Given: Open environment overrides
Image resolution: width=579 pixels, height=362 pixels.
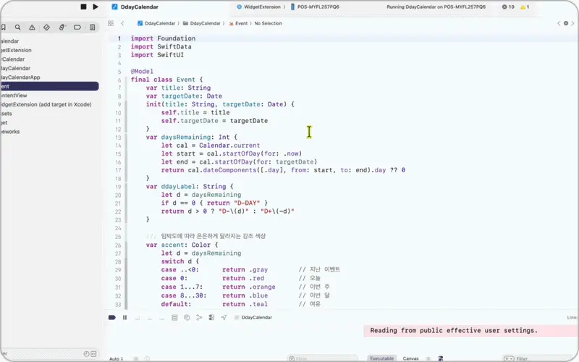Looking at the screenshot, I should [x=211, y=317].
